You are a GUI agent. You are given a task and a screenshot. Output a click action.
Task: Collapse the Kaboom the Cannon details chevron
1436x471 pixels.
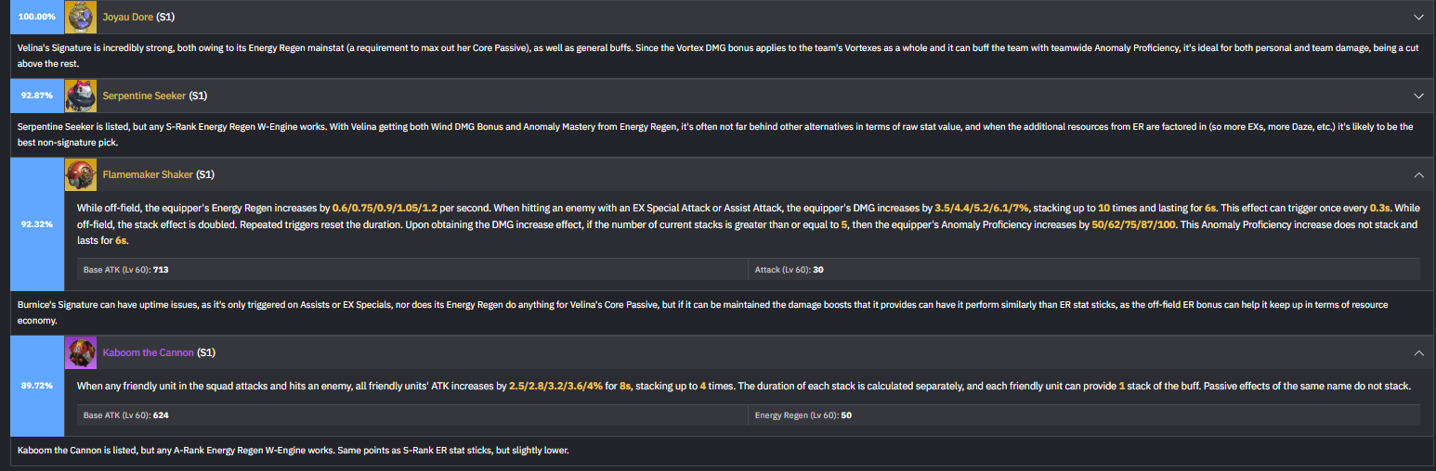[1417, 352]
